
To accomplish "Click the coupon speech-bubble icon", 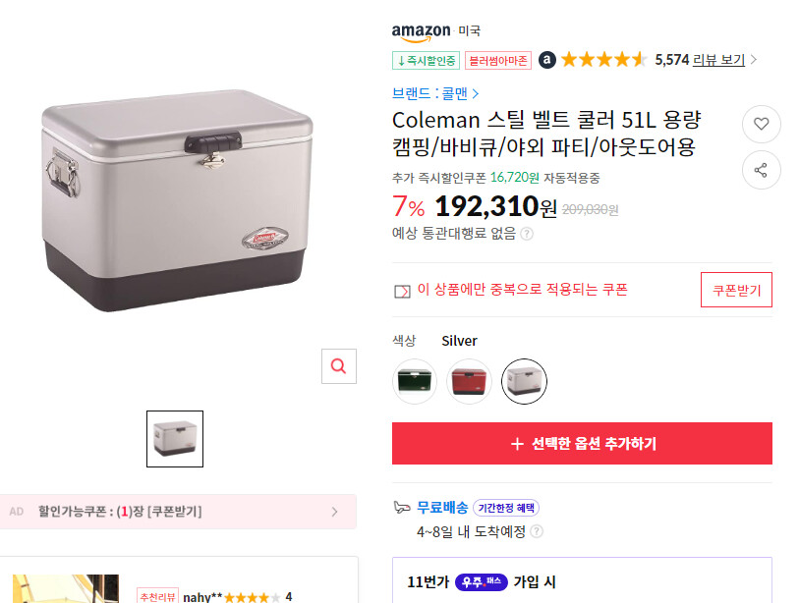I will tap(402, 290).
